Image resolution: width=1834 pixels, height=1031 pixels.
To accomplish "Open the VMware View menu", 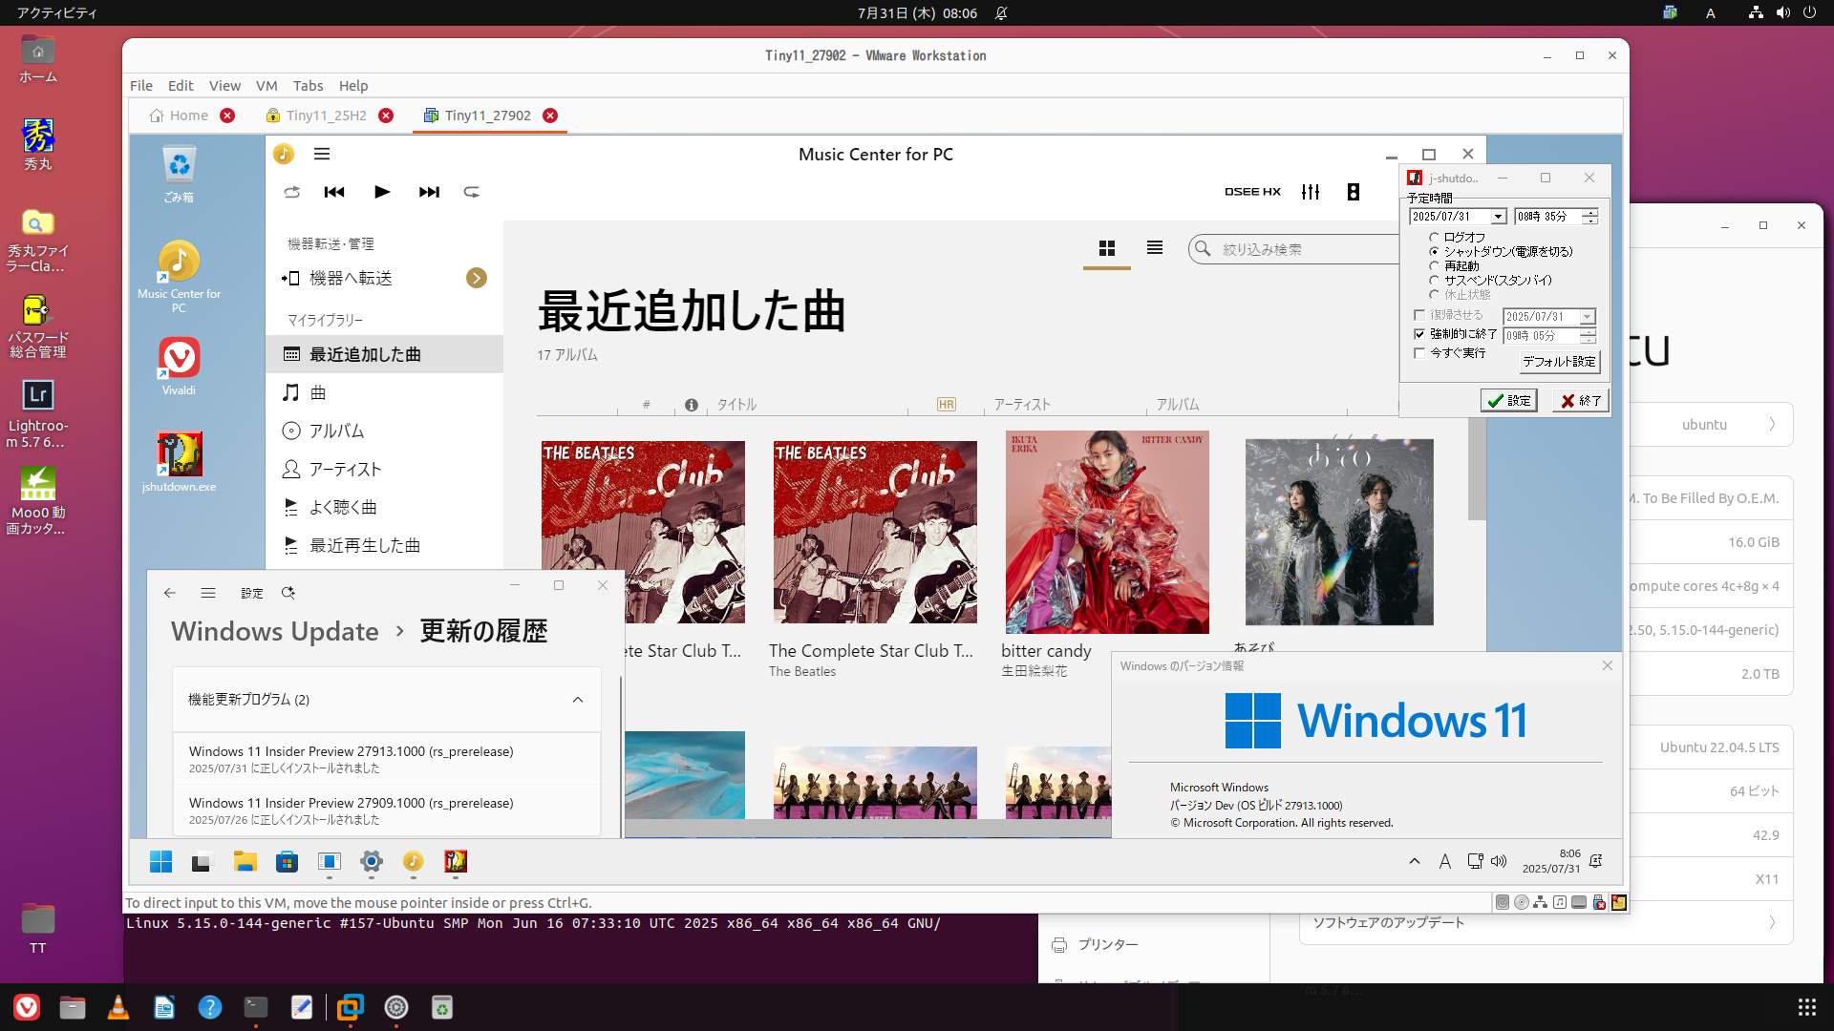I will click(224, 85).
